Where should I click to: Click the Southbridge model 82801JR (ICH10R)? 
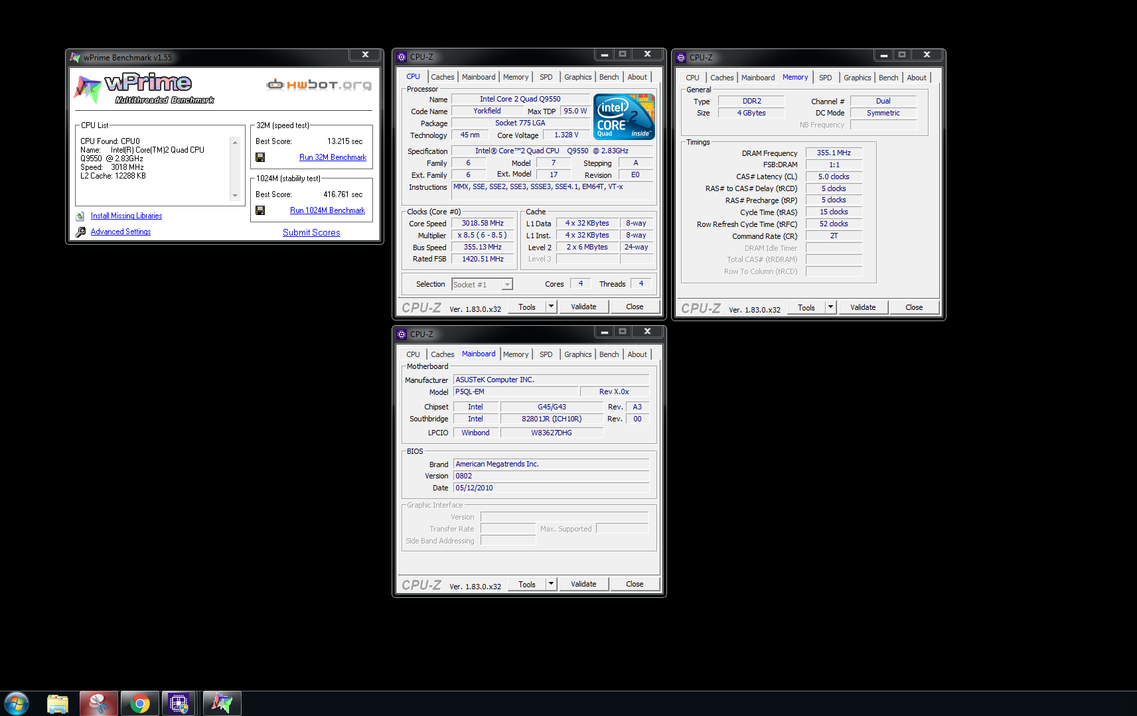click(x=551, y=419)
